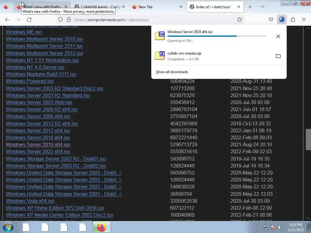Image resolution: width=311 pixels, height=233 pixels.
Task: Click the network tray icon
Action: point(265,227)
